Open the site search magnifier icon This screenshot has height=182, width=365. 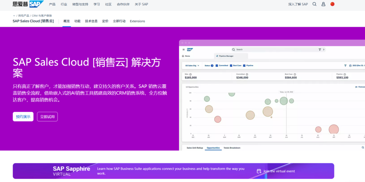(314, 4)
